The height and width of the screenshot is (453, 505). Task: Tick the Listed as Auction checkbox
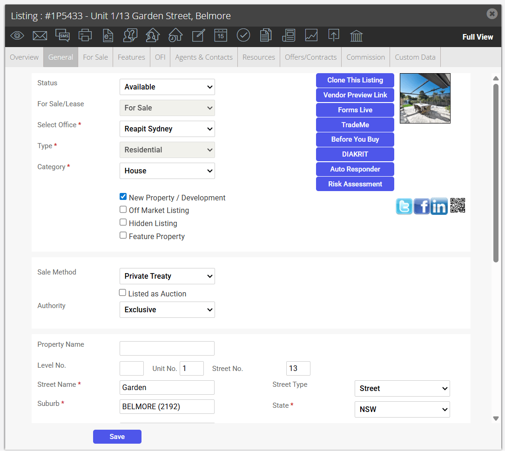pos(122,293)
